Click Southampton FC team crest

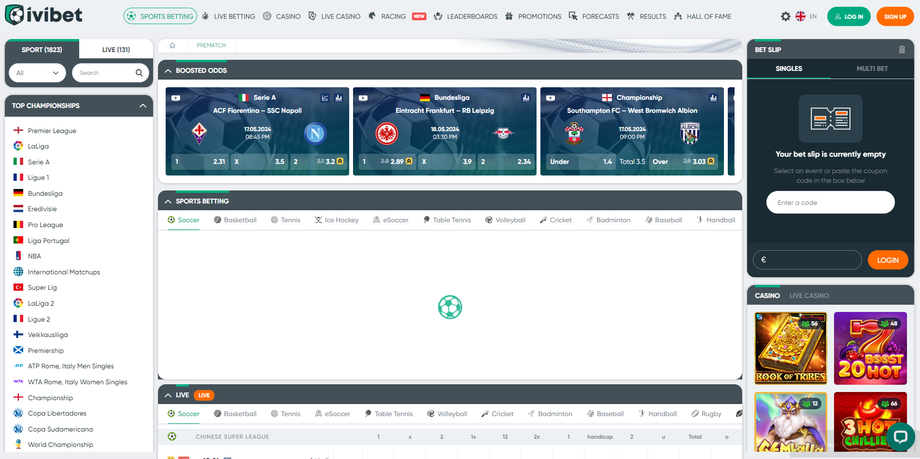[x=574, y=134]
